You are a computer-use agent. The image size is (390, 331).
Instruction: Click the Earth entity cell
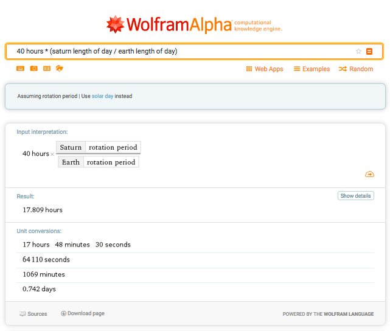coord(71,162)
